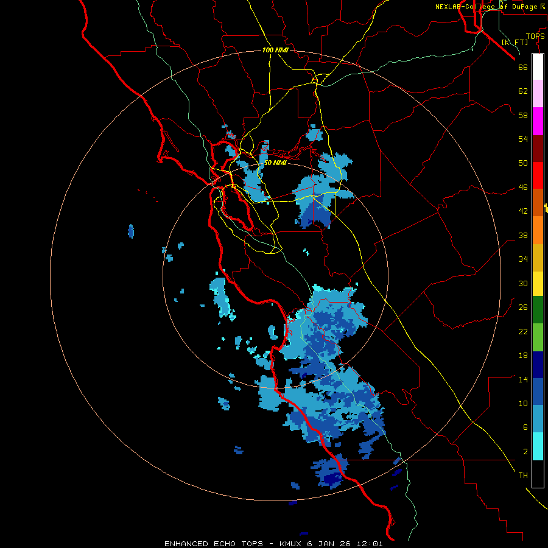Click the "18" legend value
The height and width of the screenshot is (548, 548).
(523, 356)
